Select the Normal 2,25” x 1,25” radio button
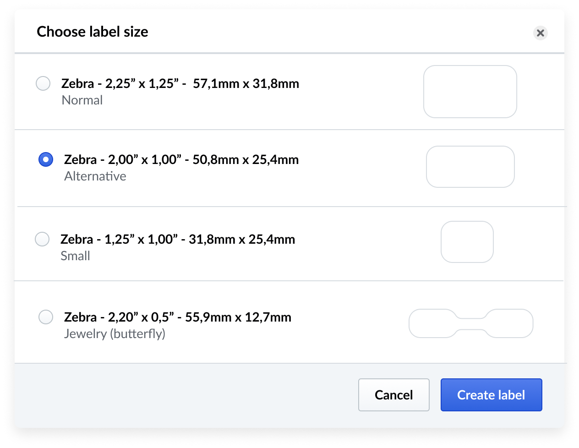Screen dimensions: 579x448 tap(44, 83)
